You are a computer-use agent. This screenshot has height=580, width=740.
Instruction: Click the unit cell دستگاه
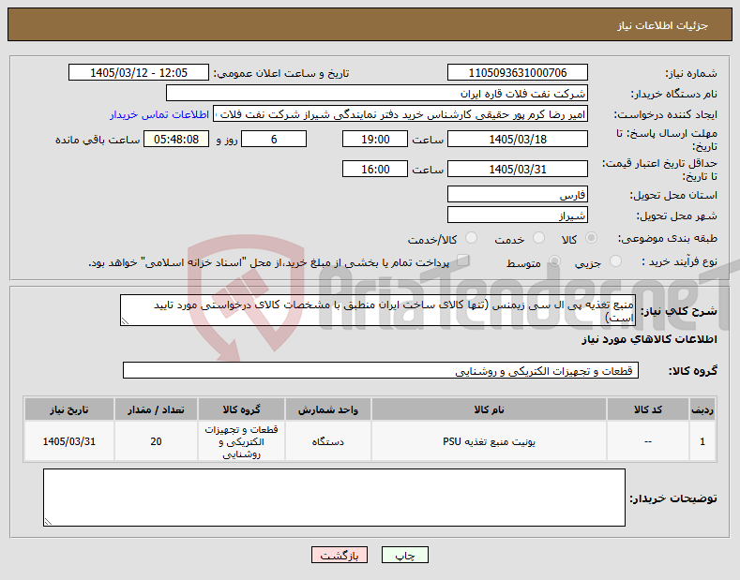click(328, 442)
